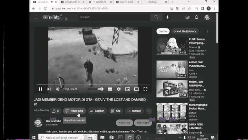Open the Wis YouTube channel avatar

click(x=38, y=122)
